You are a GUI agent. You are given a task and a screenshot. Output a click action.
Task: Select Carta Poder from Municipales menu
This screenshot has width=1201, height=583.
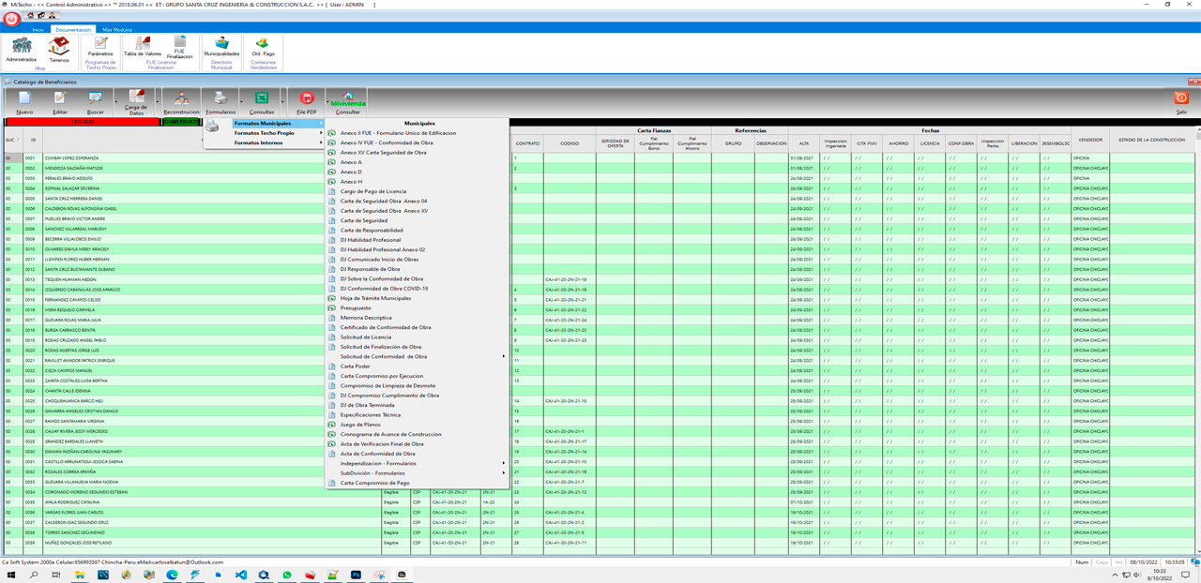[355, 366]
